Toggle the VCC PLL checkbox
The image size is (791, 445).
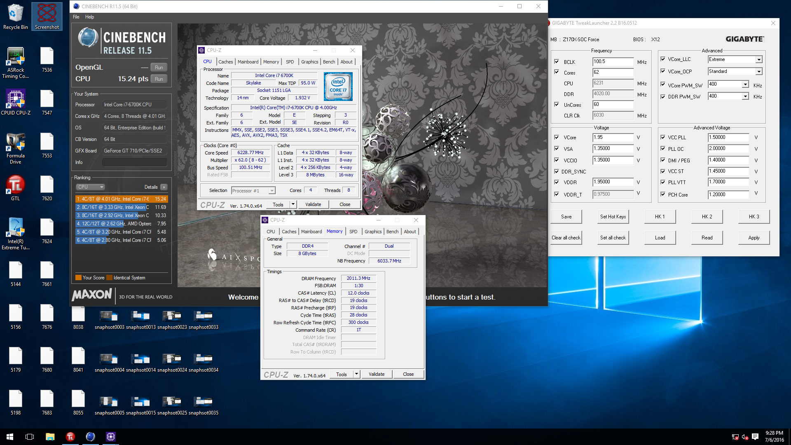click(663, 137)
